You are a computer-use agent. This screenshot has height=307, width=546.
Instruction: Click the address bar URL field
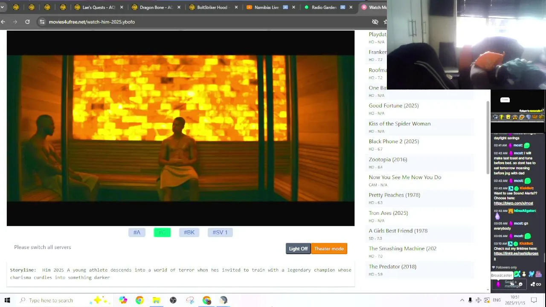205,22
